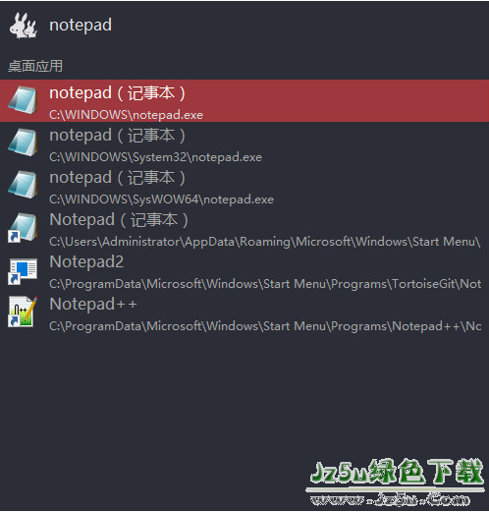Launch the Notepad2 result title
This screenshot has height=512, width=489.
pos(86,262)
